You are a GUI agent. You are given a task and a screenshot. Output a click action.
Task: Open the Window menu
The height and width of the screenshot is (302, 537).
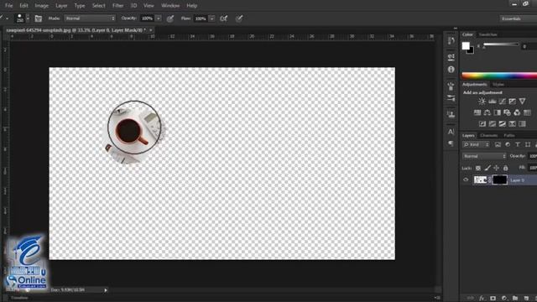tap(170, 6)
